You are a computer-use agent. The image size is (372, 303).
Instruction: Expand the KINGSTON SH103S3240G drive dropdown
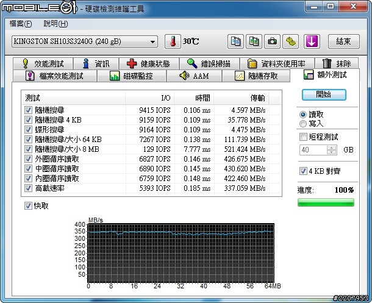(x=85, y=41)
